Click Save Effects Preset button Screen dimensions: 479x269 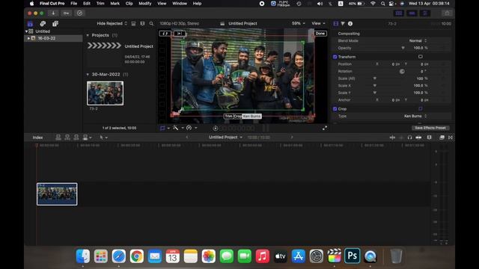(x=430, y=128)
